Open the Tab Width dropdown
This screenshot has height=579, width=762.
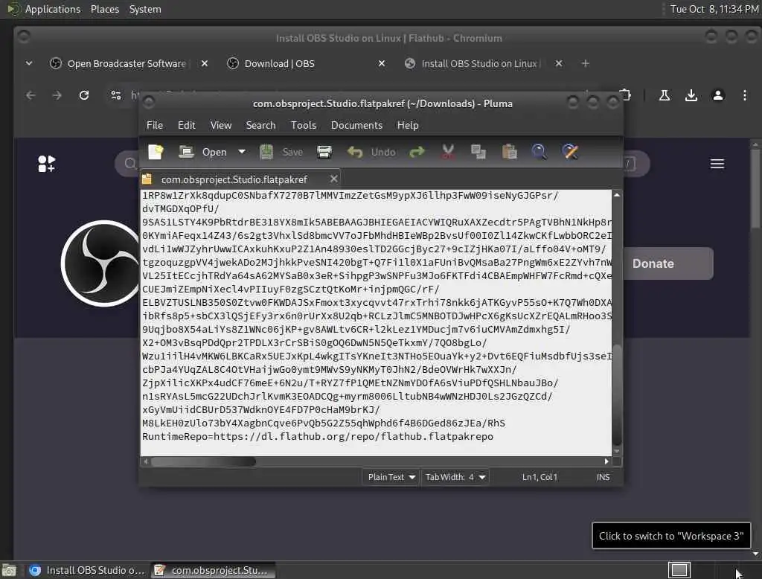click(x=455, y=477)
